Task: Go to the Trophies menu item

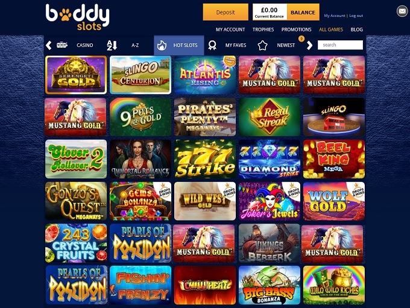Action: 263,30
